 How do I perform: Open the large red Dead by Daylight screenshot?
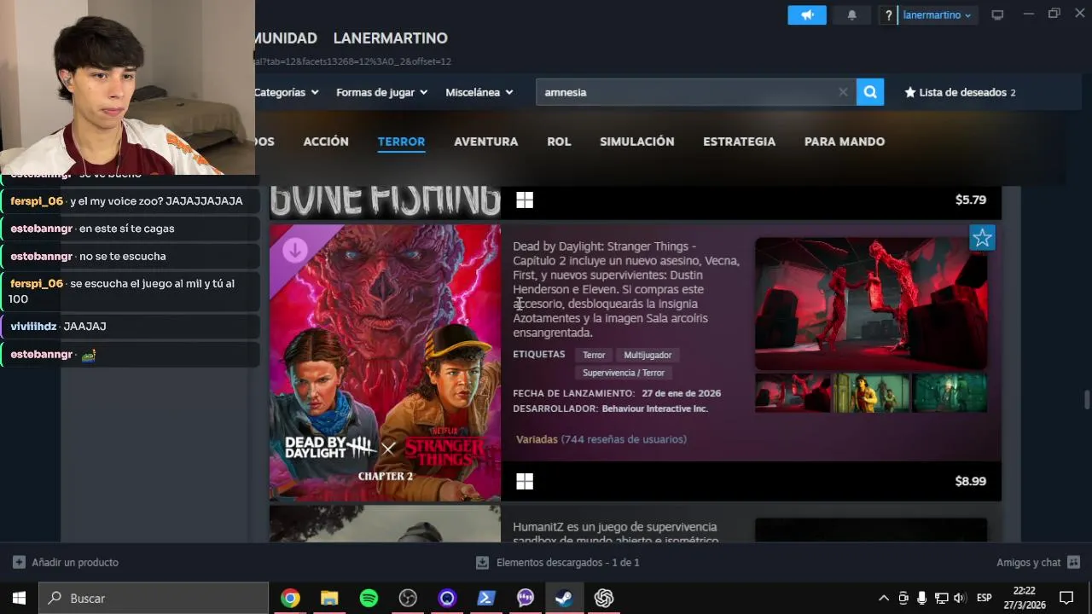pos(871,303)
